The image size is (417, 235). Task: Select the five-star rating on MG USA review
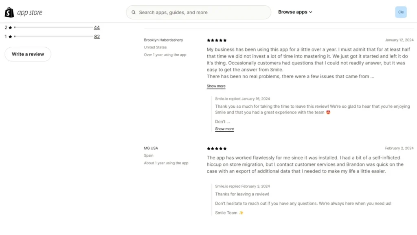216,149
